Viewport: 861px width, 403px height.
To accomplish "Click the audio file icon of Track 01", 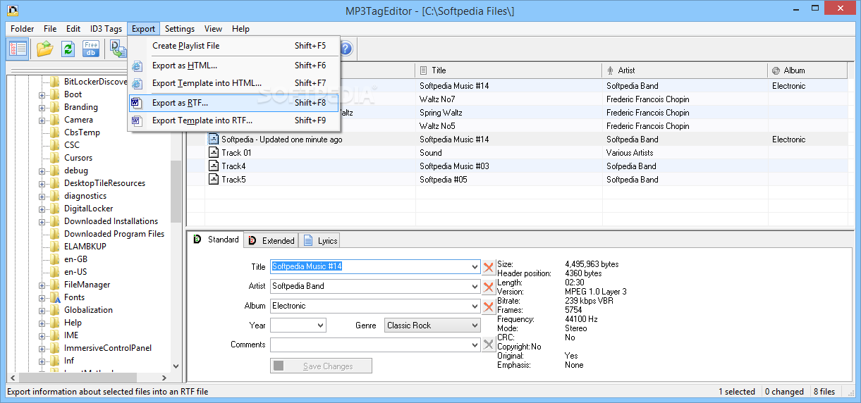I will coord(214,153).
